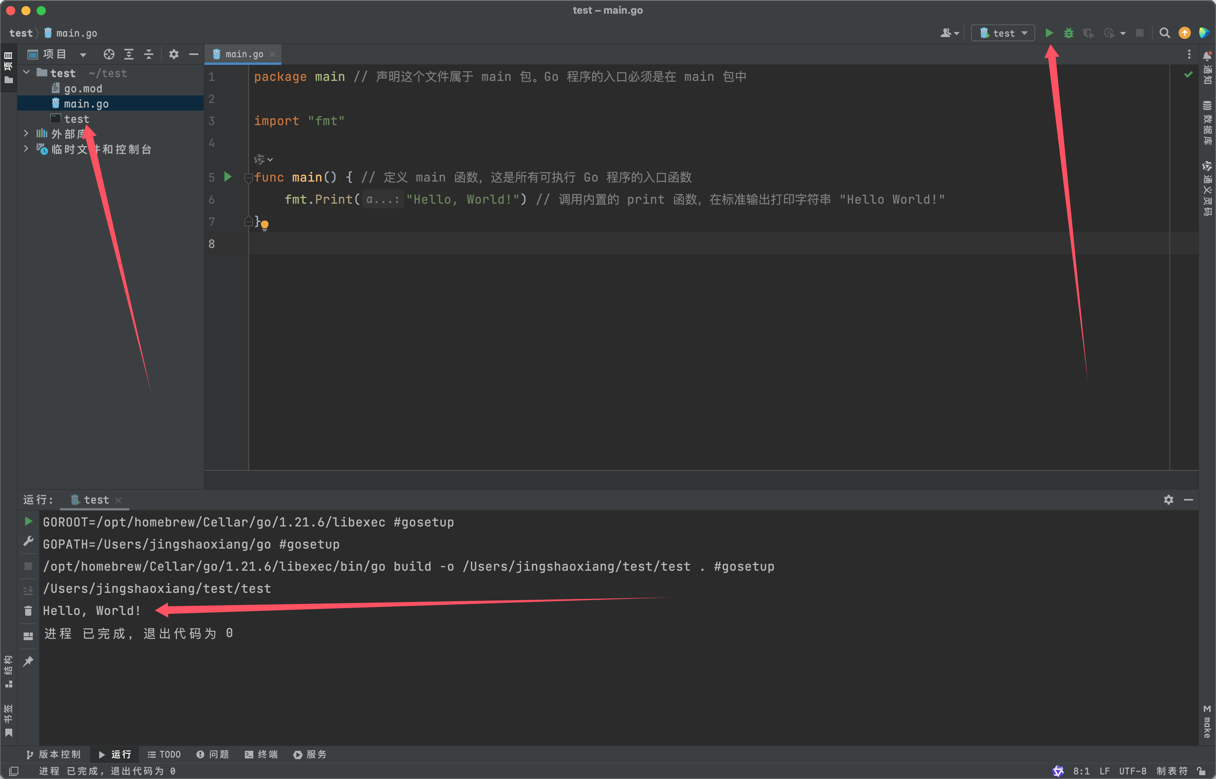
Task: Start debugging with the green bug icon
Action: (1069, 33)
